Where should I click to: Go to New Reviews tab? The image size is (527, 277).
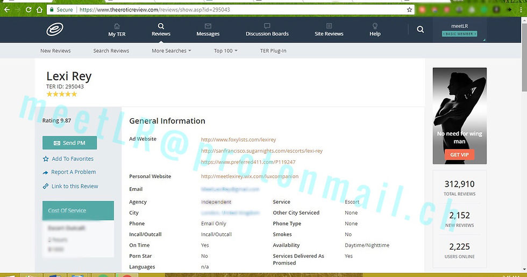point(55,51)
